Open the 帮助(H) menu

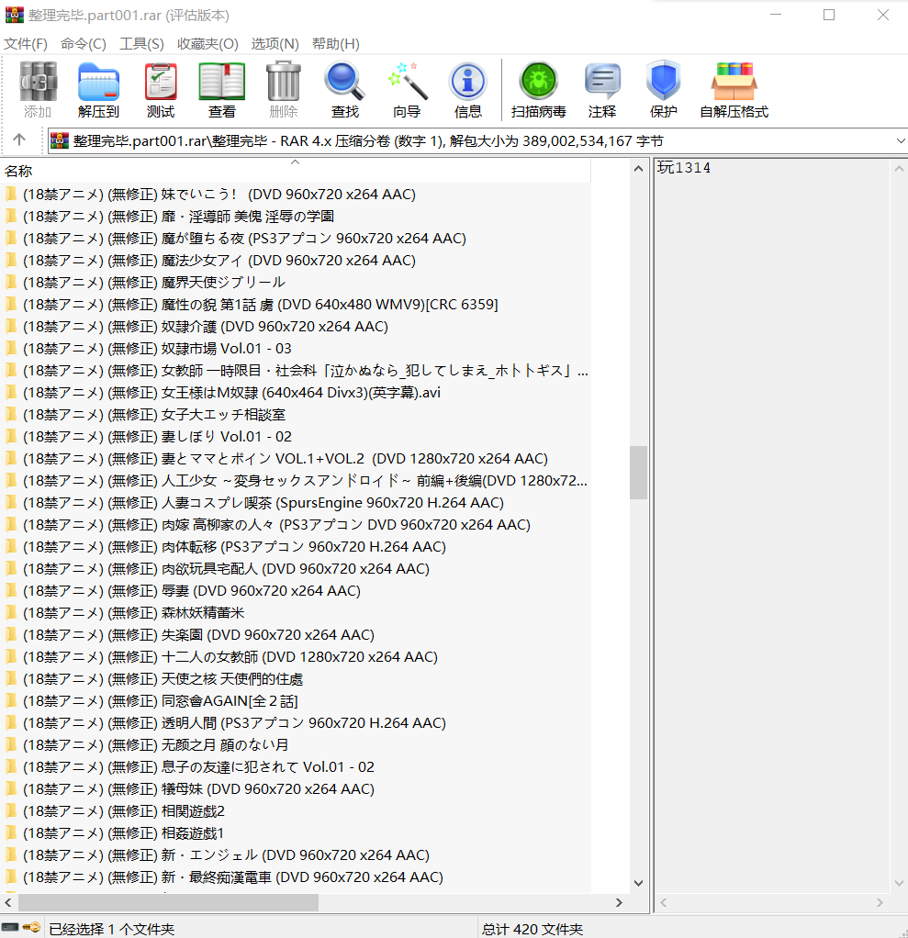[x=336, y=44]
